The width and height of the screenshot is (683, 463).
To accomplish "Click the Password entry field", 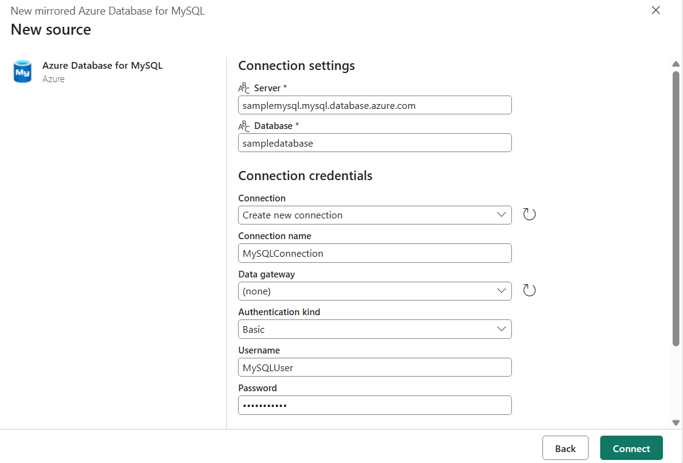I will pos(374,405).
